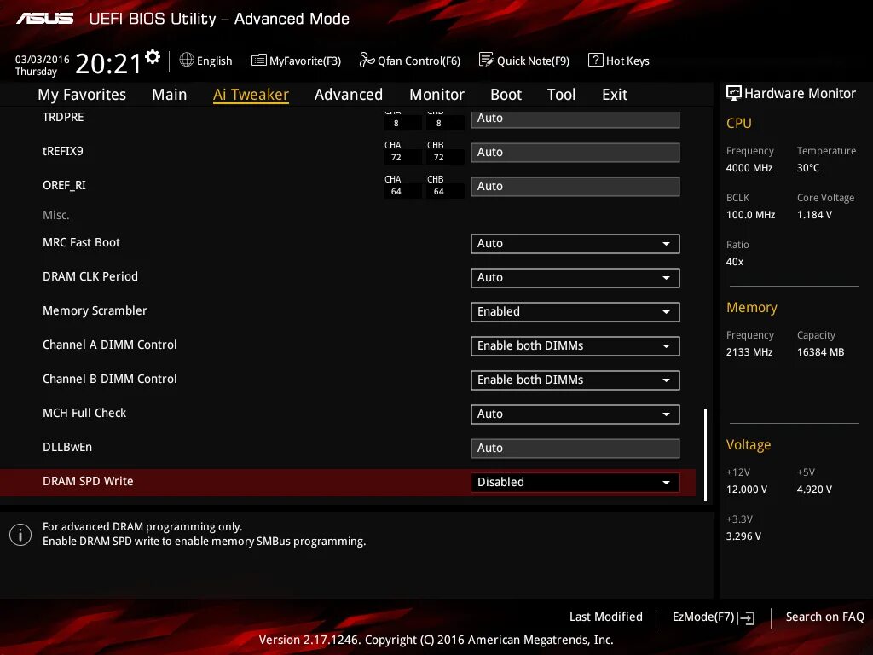
Task: Click Last Modified
Action: point(606,617)
